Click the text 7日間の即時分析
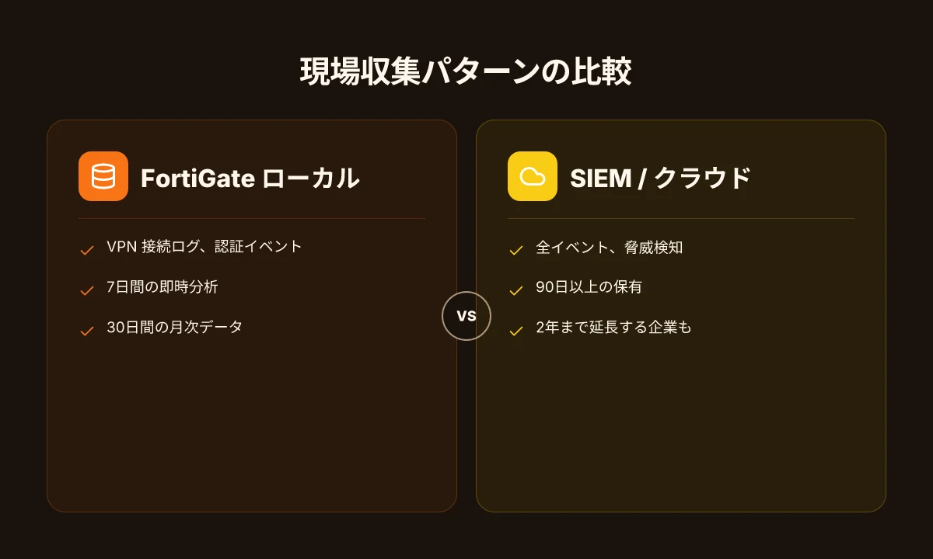The height and width of the screenshot is (559, 933). [162, 287]
